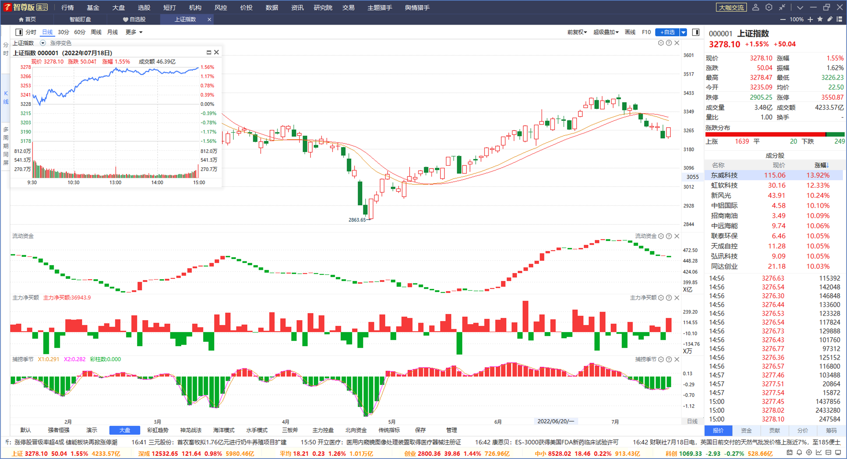Image resolution: width=847 pixels, height=459 pixels.
Task: Click the settings icon of 捕捞季节 panel
Action: 661,360
